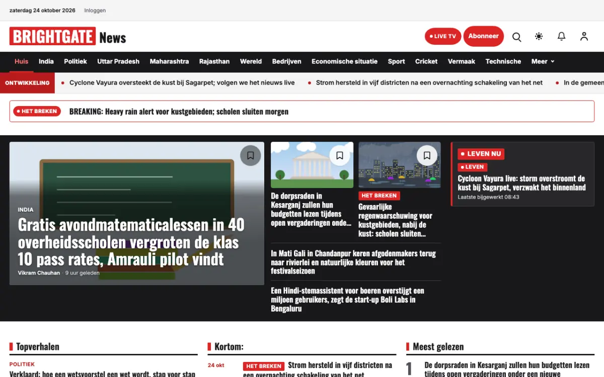Open author Vikram Chauhan's page

pos(39,273)
